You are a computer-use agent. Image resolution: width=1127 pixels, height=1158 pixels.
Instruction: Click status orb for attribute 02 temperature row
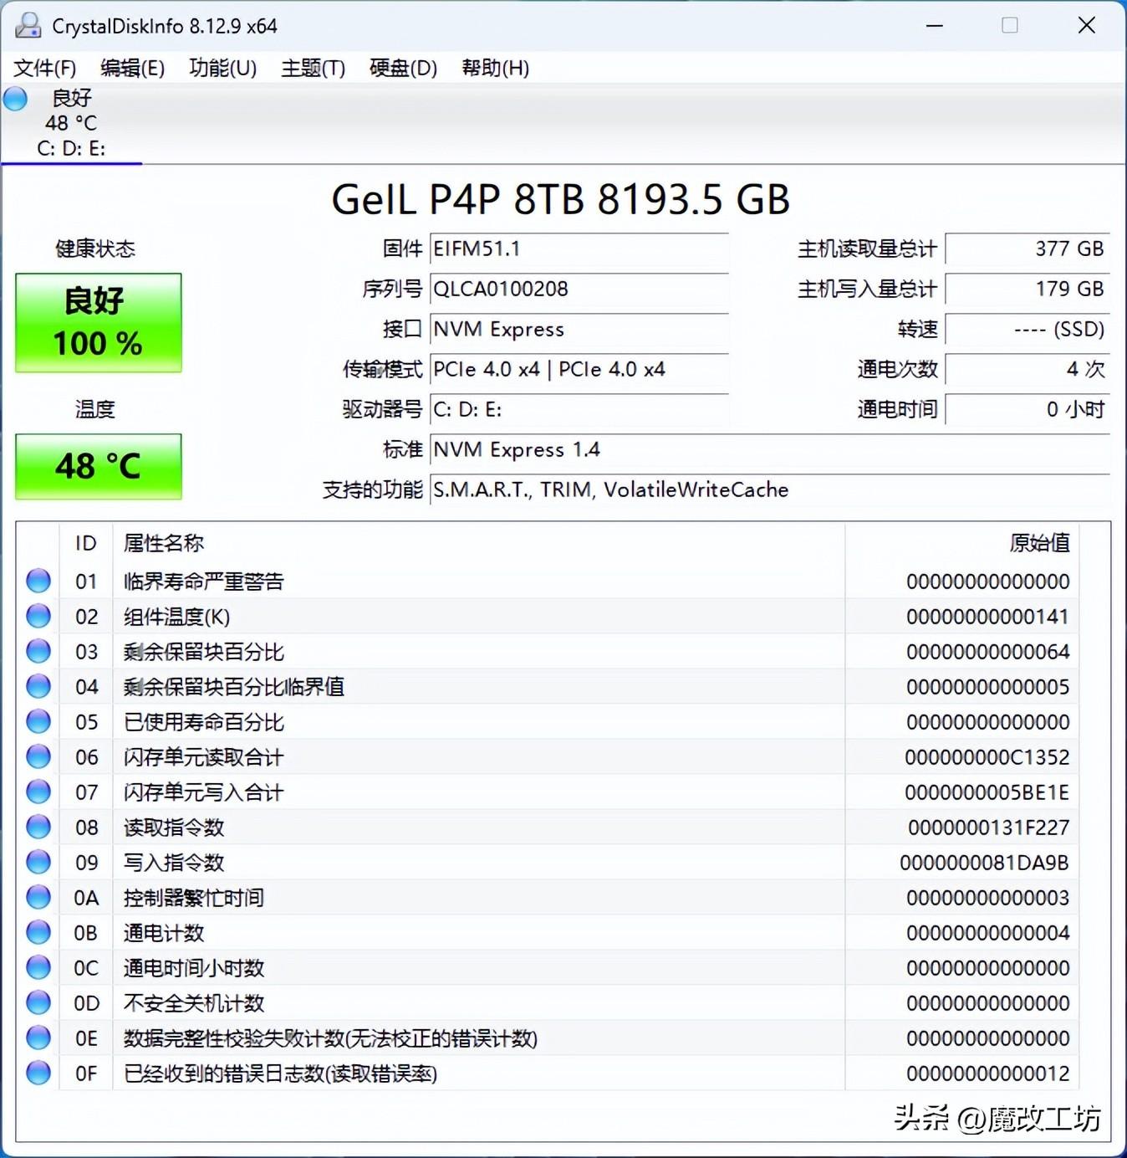(38, 616)
